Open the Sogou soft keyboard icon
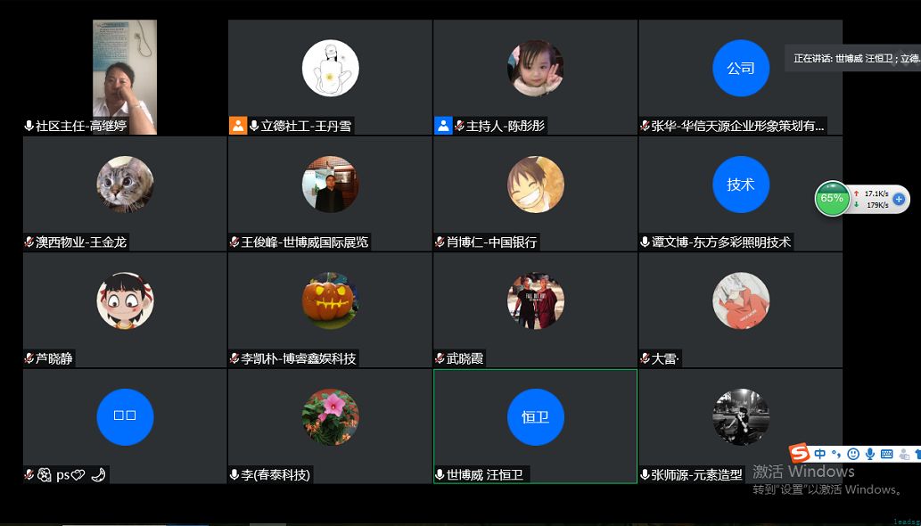The width and height of the screenshot is (921, 526). click(x=887, y=454)
